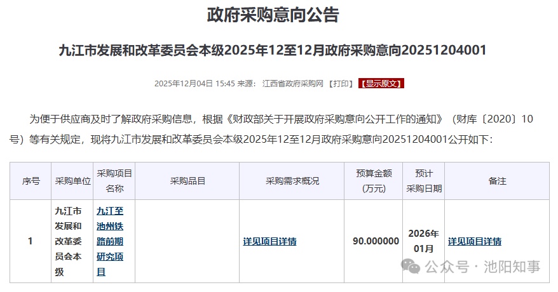The height and width of the screenshot is (292, 558).
Task: Click the 备注 column header
Action: pos(497,181)
